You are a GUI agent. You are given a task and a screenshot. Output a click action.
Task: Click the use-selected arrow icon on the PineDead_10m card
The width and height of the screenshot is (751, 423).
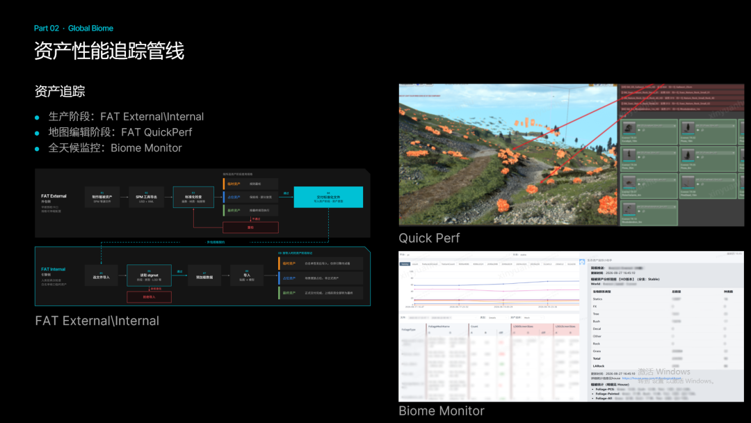coord(698,184)
